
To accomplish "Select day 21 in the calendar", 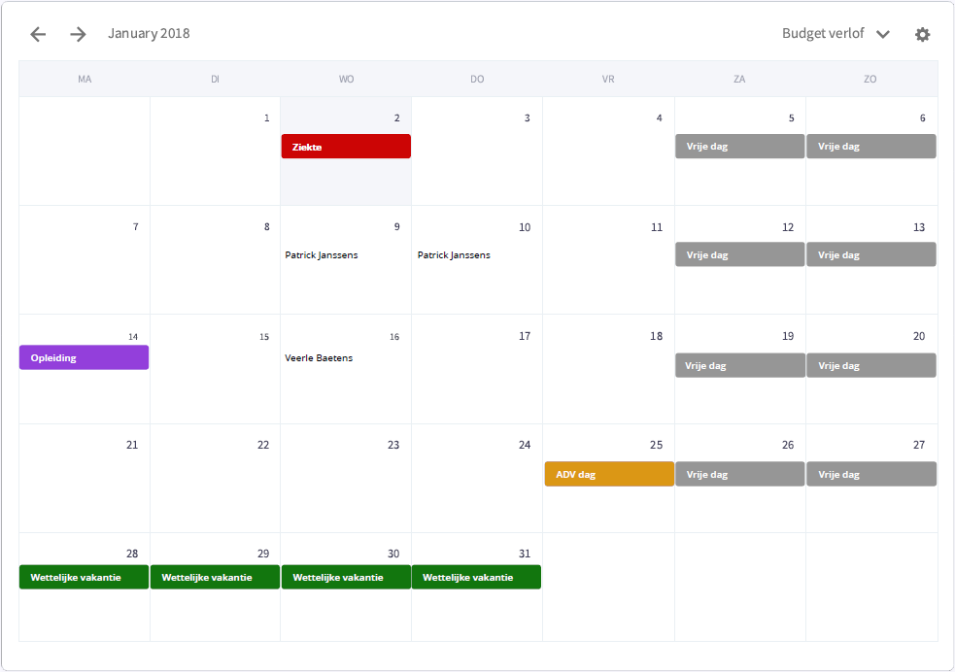I will point(85,479).
